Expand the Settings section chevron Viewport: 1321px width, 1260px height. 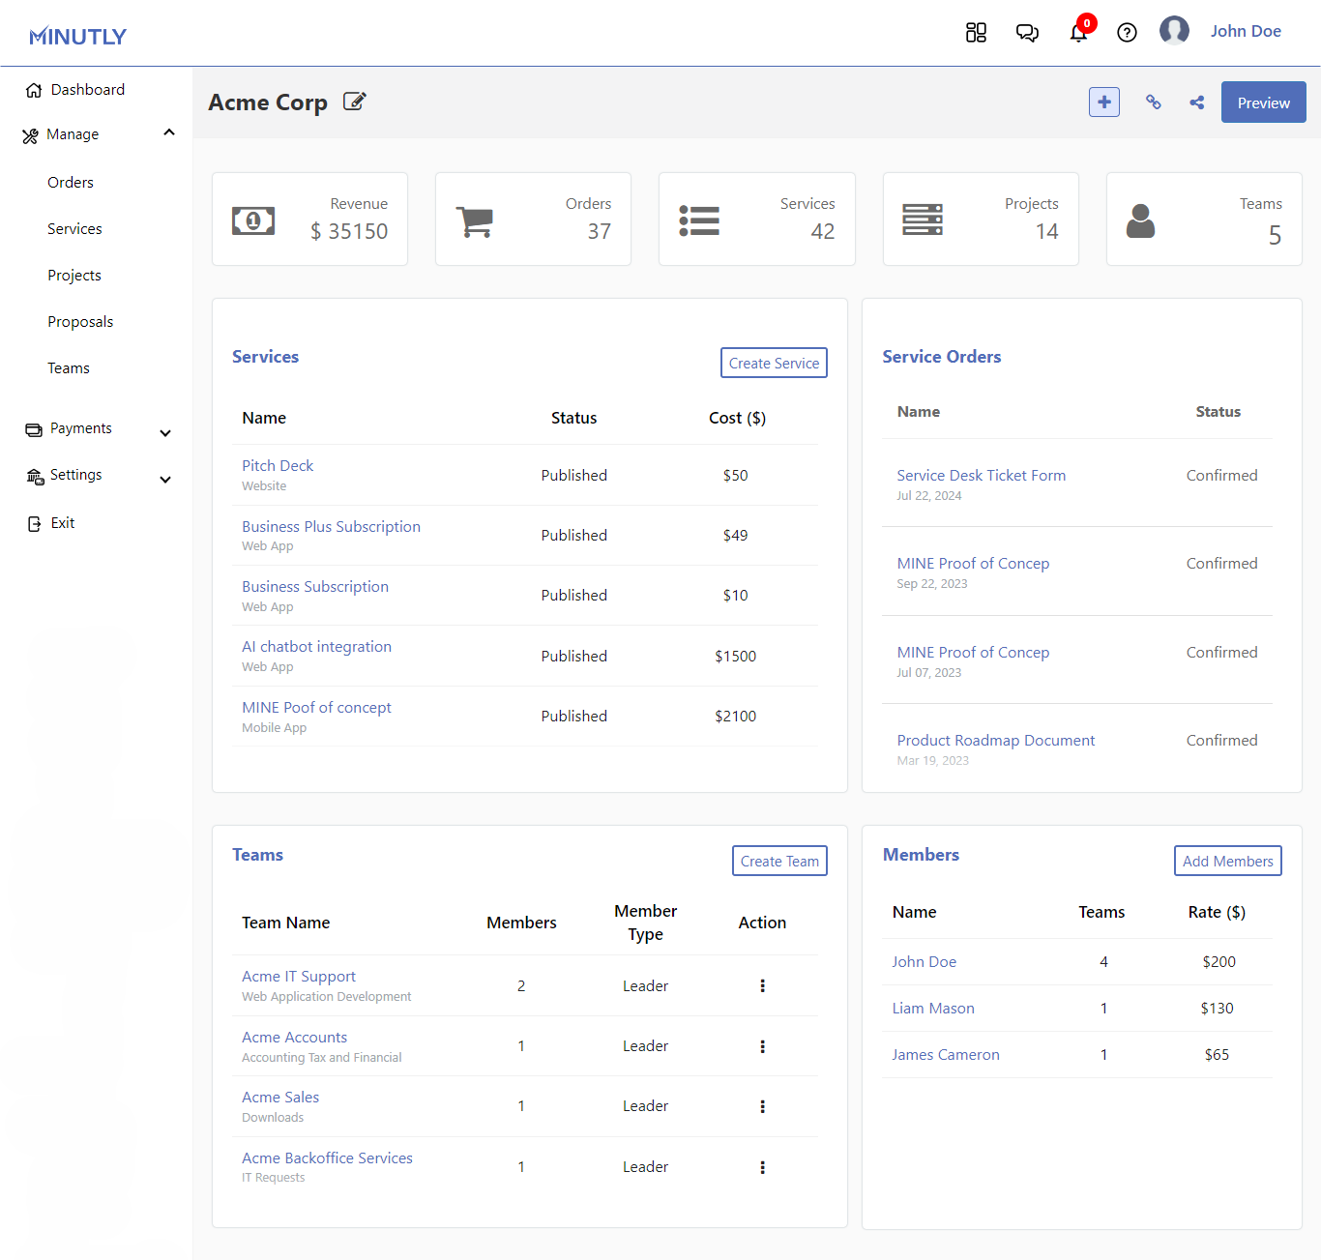pyautogui.click(x=165, y=480)
